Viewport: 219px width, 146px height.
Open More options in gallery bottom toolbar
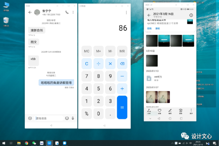[191, 111]
